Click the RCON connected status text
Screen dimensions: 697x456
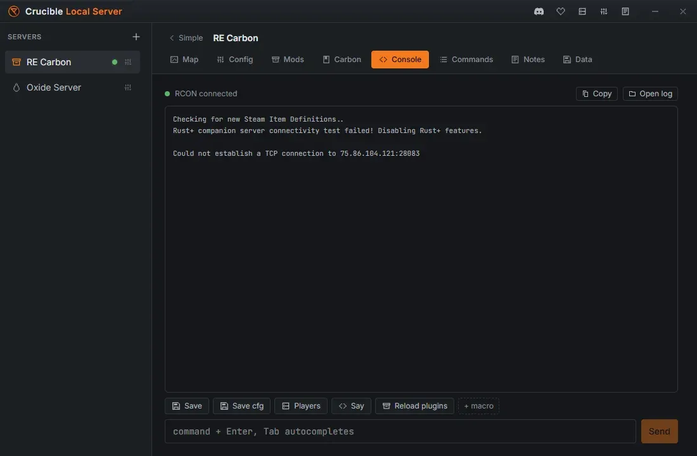coord(206,94)
